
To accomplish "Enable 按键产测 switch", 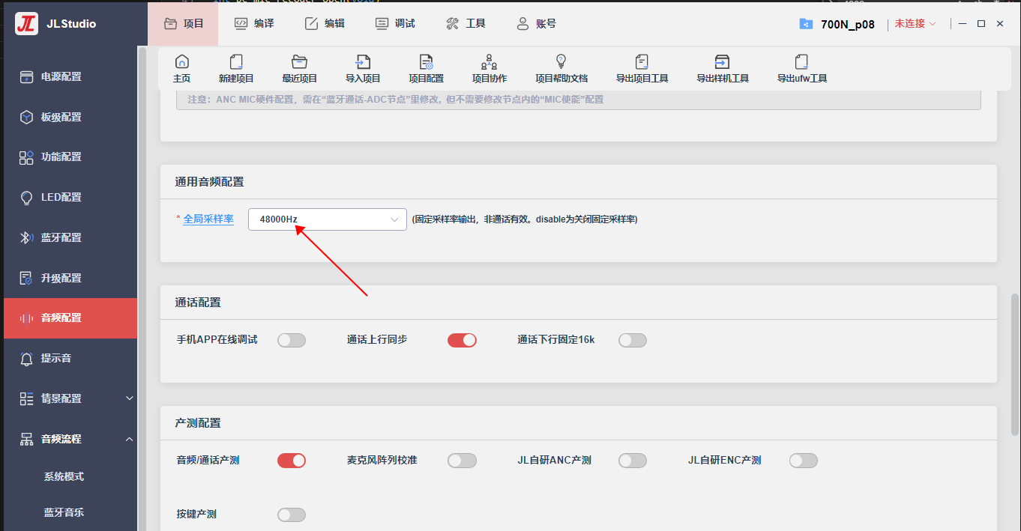I will 292,515.
